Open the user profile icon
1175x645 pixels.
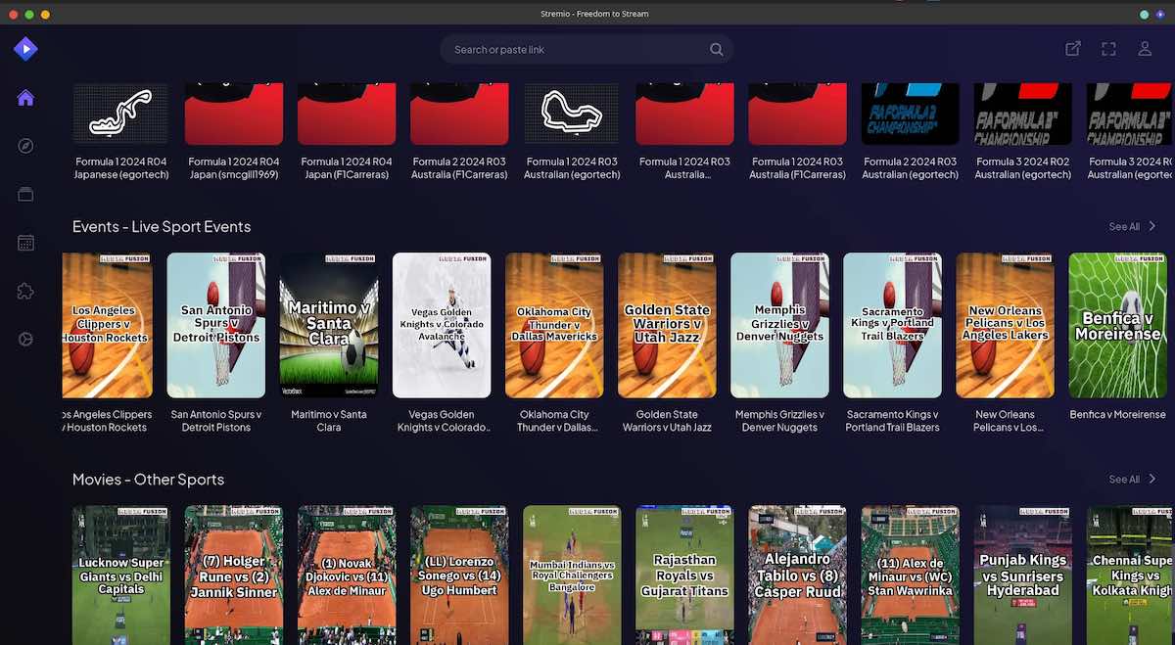(1145, 49)
